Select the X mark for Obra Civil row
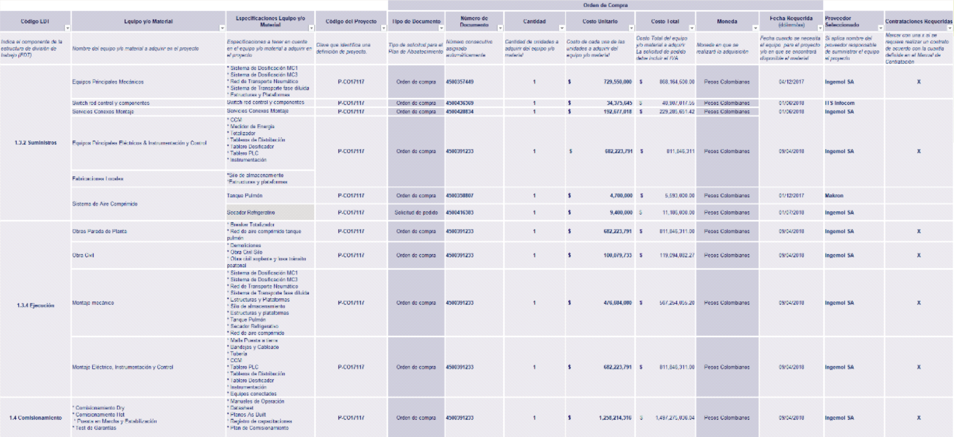The width and height of the screenshot is (954, 437). point(919,255)
